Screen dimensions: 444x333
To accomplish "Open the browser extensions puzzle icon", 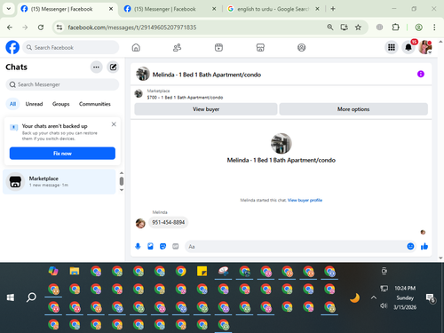I will tap(395, 28).
